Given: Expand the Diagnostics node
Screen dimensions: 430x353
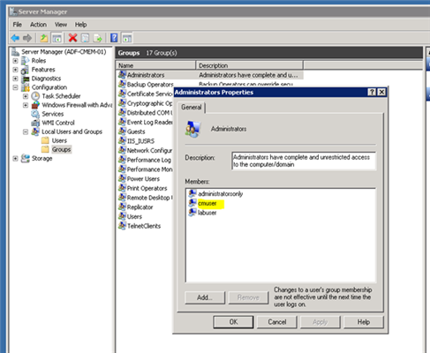Looking at the screenshot, I should [15, 79].
